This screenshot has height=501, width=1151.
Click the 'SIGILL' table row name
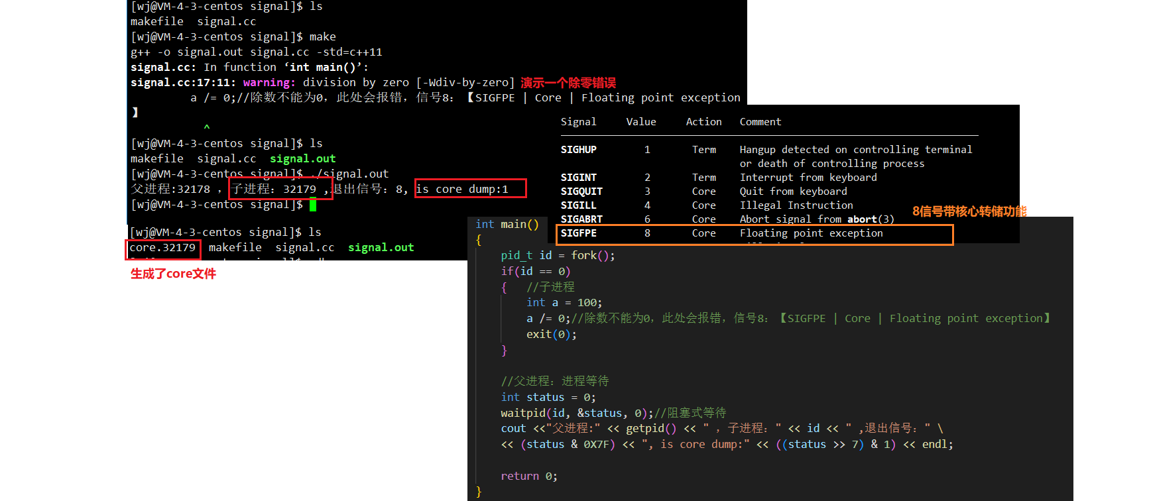(x=578, y=205)
